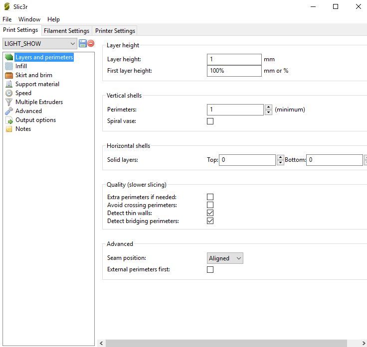This screenshot has width=367, height=347.
Task: Uncheck Detect bridging perimeters
Action: click(210, 221)
